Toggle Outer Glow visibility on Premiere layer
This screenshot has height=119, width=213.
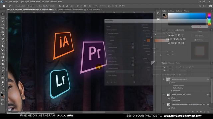(x=172, y=100)
